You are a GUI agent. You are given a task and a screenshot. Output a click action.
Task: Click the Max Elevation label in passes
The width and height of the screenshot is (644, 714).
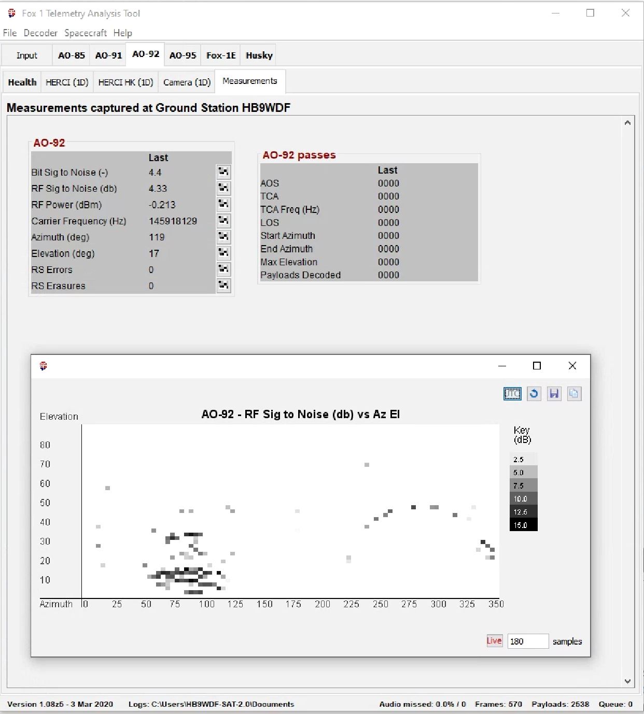[x=289, y=262]
